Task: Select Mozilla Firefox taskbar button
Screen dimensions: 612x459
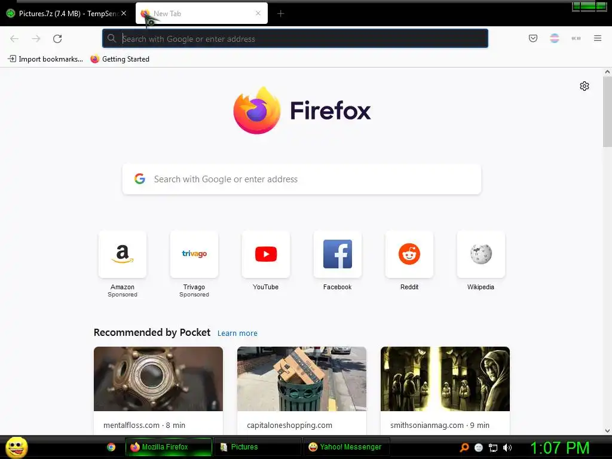Action: pyautogui.click(x=169, y=447)
